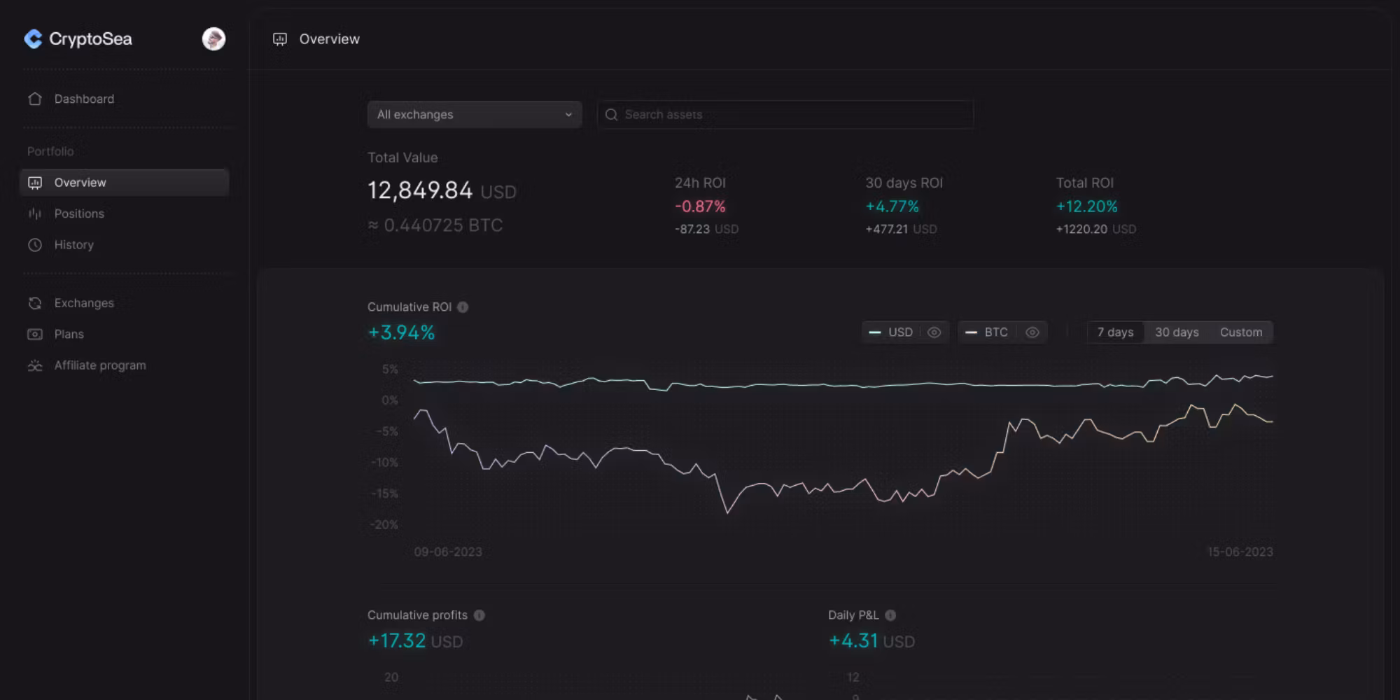
Task: Click the Plans icon in sidebar
Action: (35, 335)
